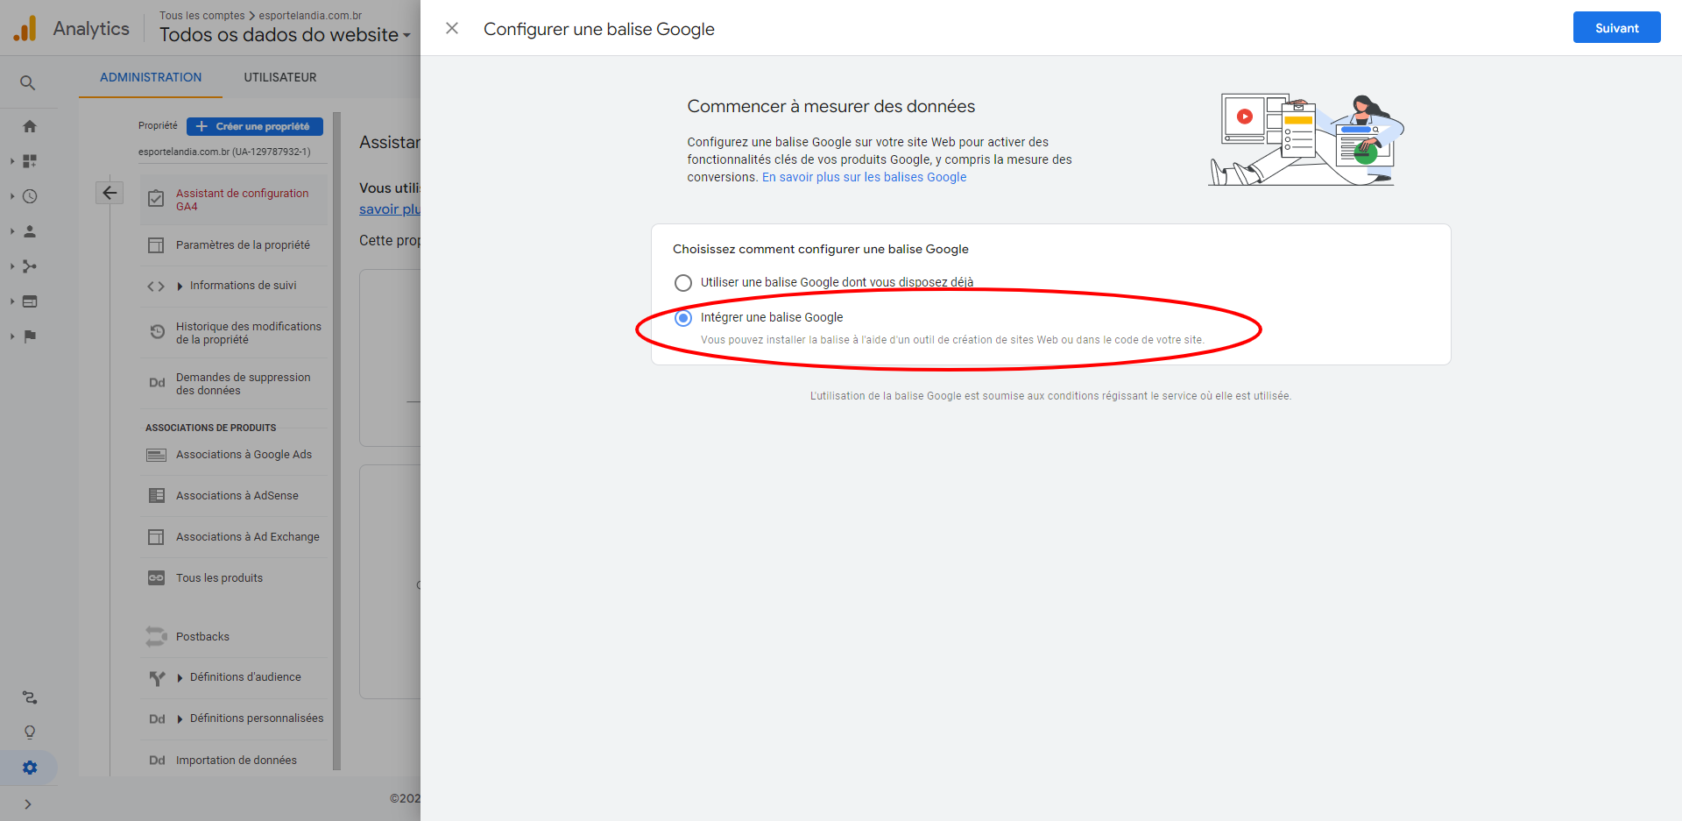Click 'Créer une propriété' button

[254, 126]
